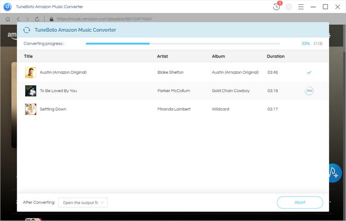Click the address bar URL field
The width and height of the screenshot is (346, 221).
coord(104,19)
